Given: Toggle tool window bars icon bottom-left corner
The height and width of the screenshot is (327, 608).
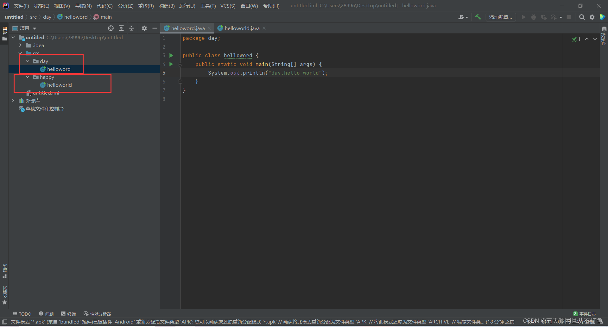Looking at the screenshot, I should coord(4,322).
